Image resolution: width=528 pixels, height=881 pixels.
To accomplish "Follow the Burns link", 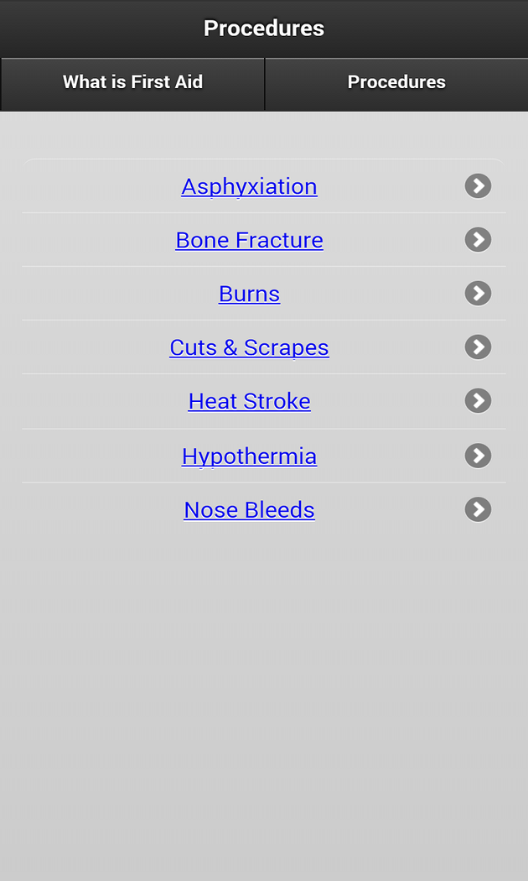I will point(249,294).
